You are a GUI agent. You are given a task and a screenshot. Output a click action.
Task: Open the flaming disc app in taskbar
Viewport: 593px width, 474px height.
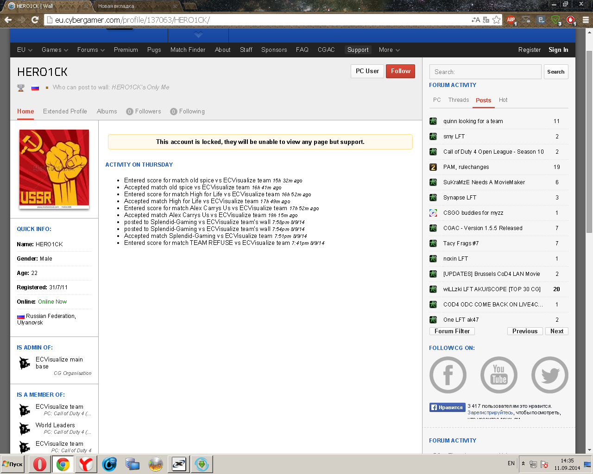point(156,464)
